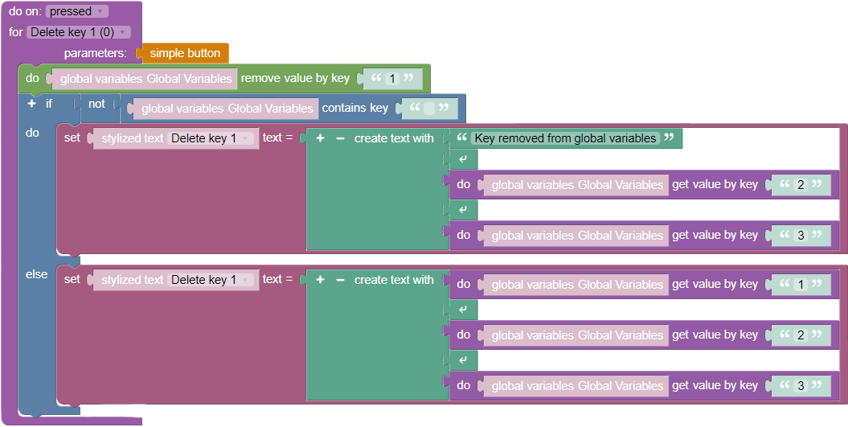Edit key value '1' in the else section
This screenshot has height=427, width=848.
[x=800, y=285]
